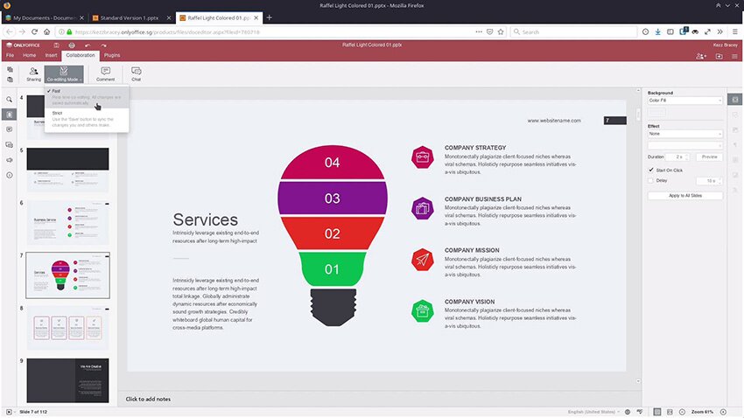Image resolution: width=744 pixels, height=418 pixels.
Task: Click the Search icon in left sidebar
Action: tap(10, 100)
